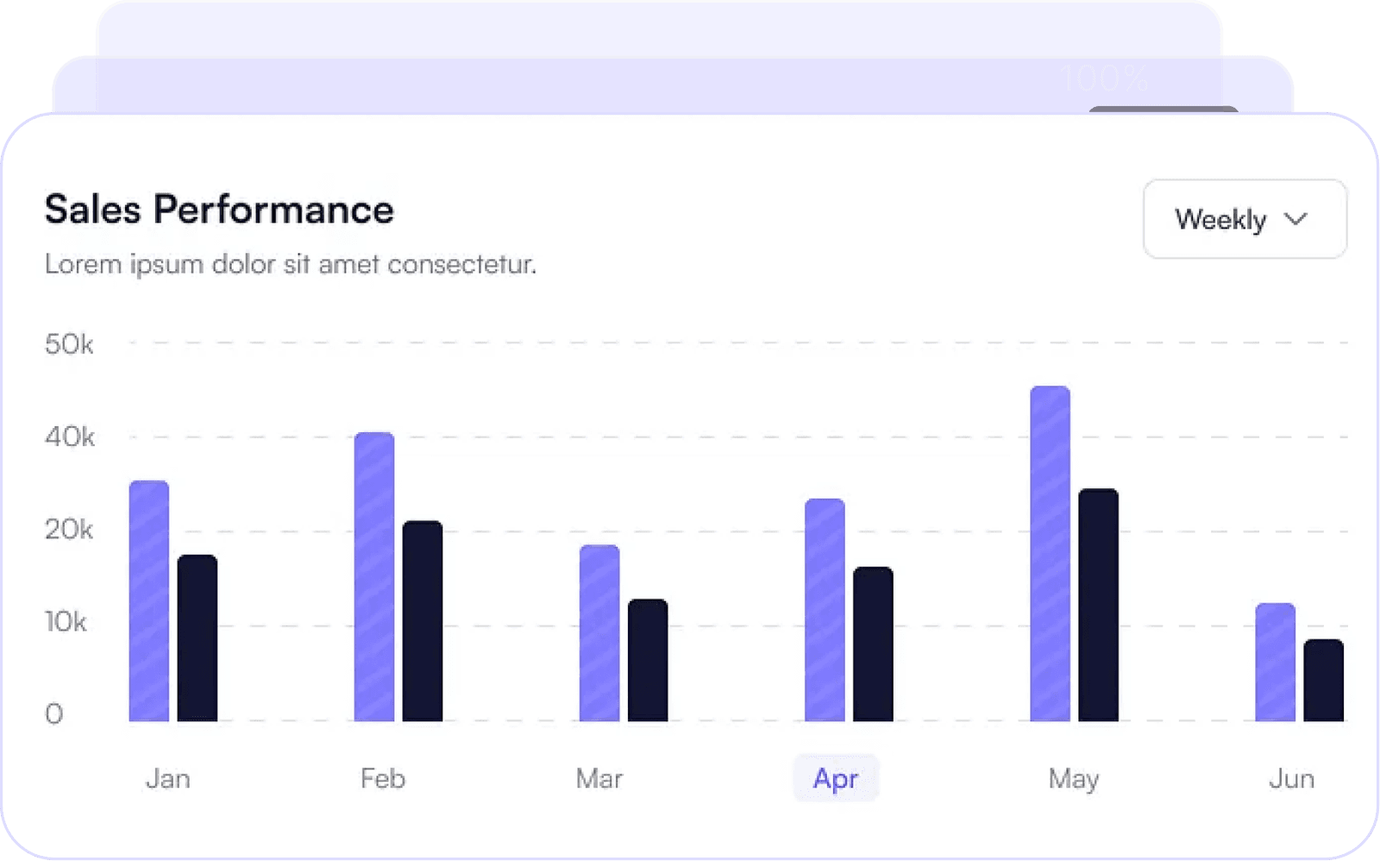1380x861 pixels.
Task: Select the dark navy bar for Feb
Action: click(423, 621)
